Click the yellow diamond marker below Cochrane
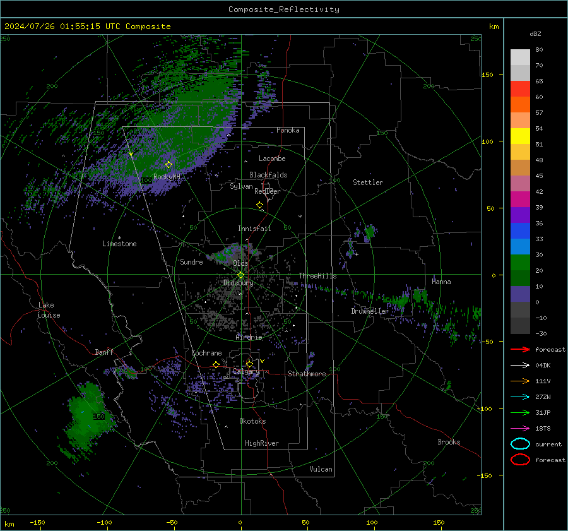The width and height of the screenshot is (568, 531). 216,364
